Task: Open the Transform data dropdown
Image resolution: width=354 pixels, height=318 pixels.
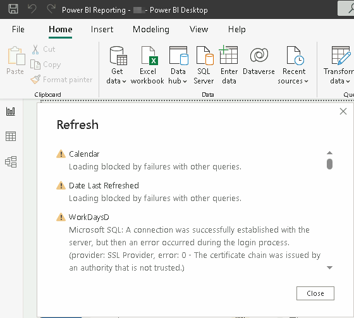Action: (339, 65)
